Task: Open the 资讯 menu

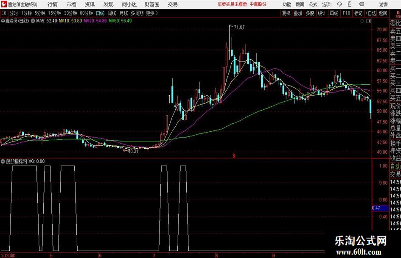Action: pyautogui.click(x=90, y=4)
